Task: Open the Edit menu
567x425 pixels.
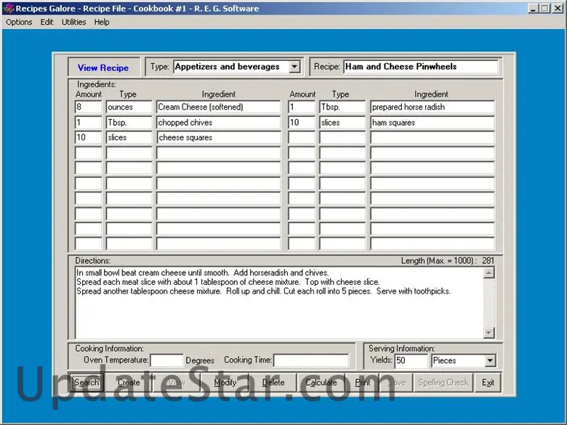Action: (x=47, y=22)
